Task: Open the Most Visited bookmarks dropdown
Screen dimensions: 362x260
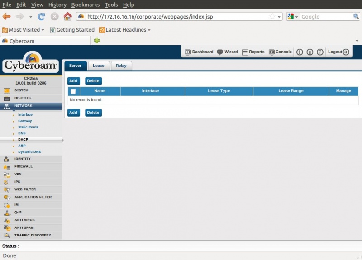Action: pos(24,30)
